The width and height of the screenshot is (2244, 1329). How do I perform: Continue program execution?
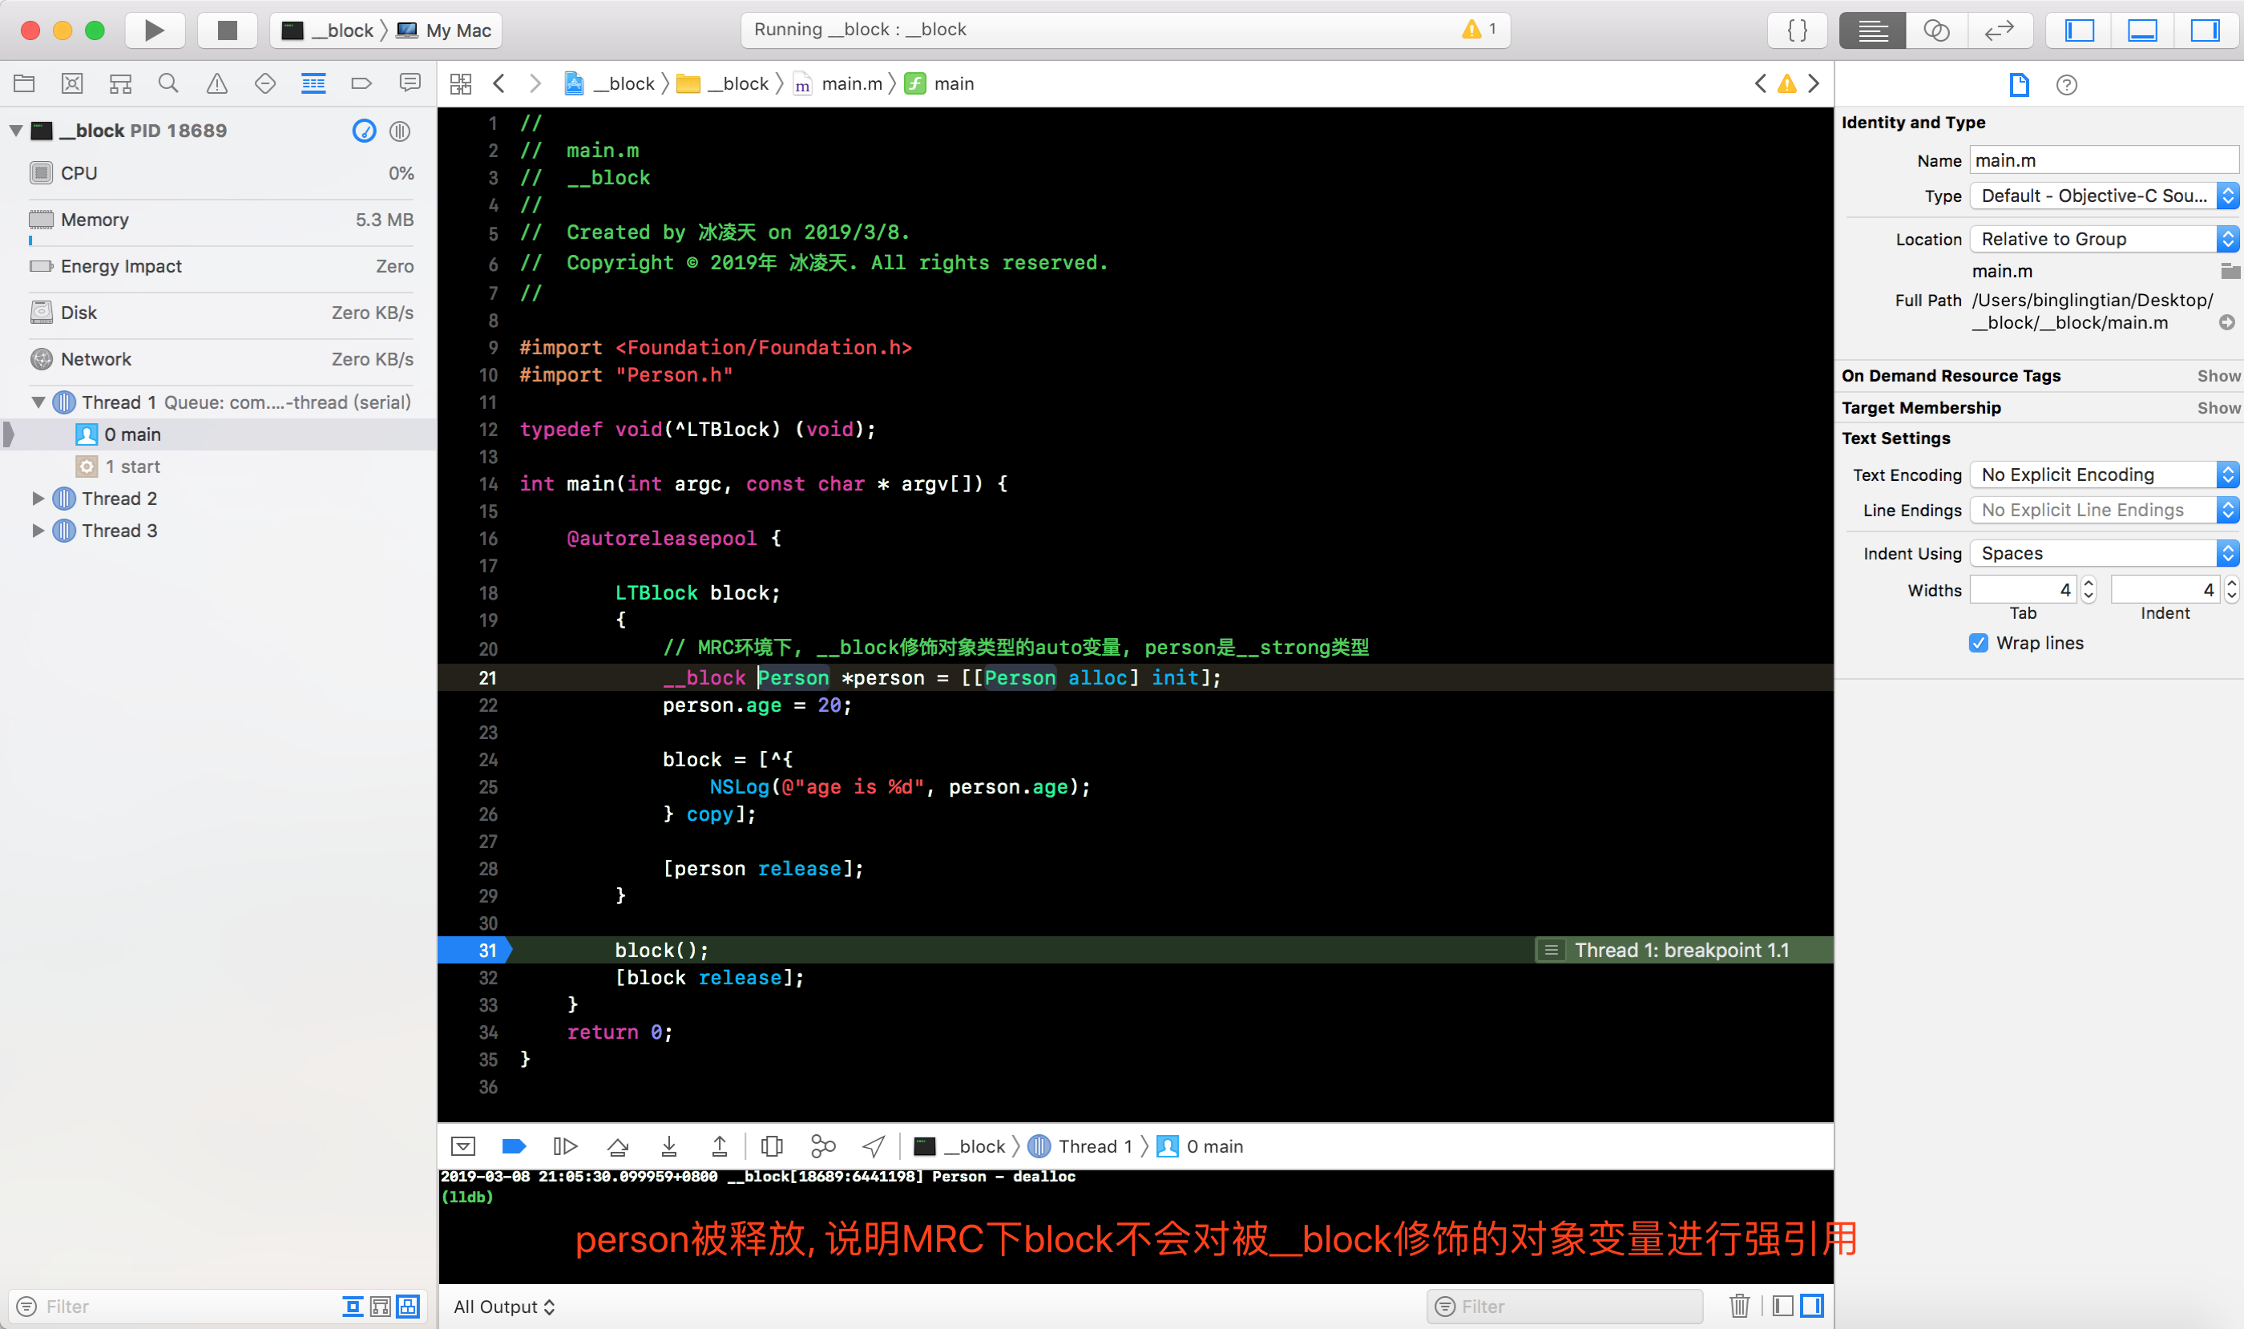coord(565,1146)
